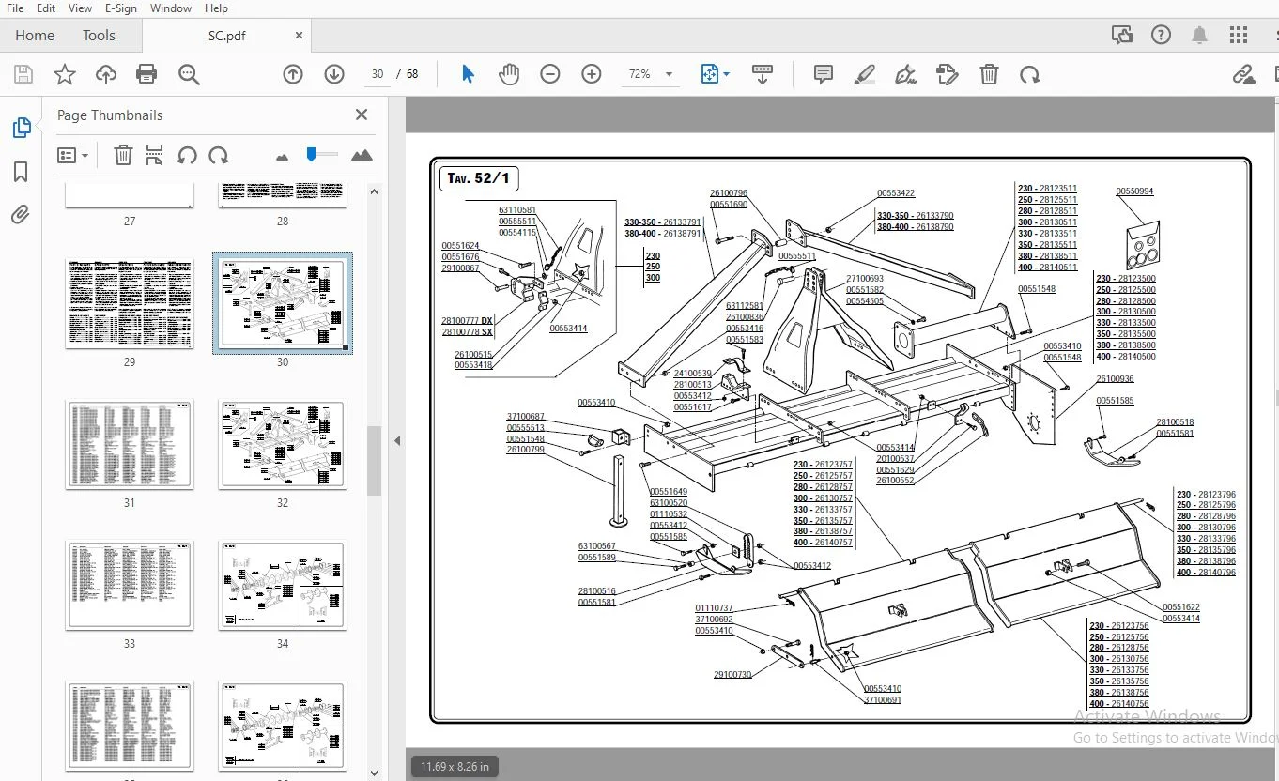The image size is (1279, 781).
Task: Upload the file to the cloud
Action: [x=106, y=74]
